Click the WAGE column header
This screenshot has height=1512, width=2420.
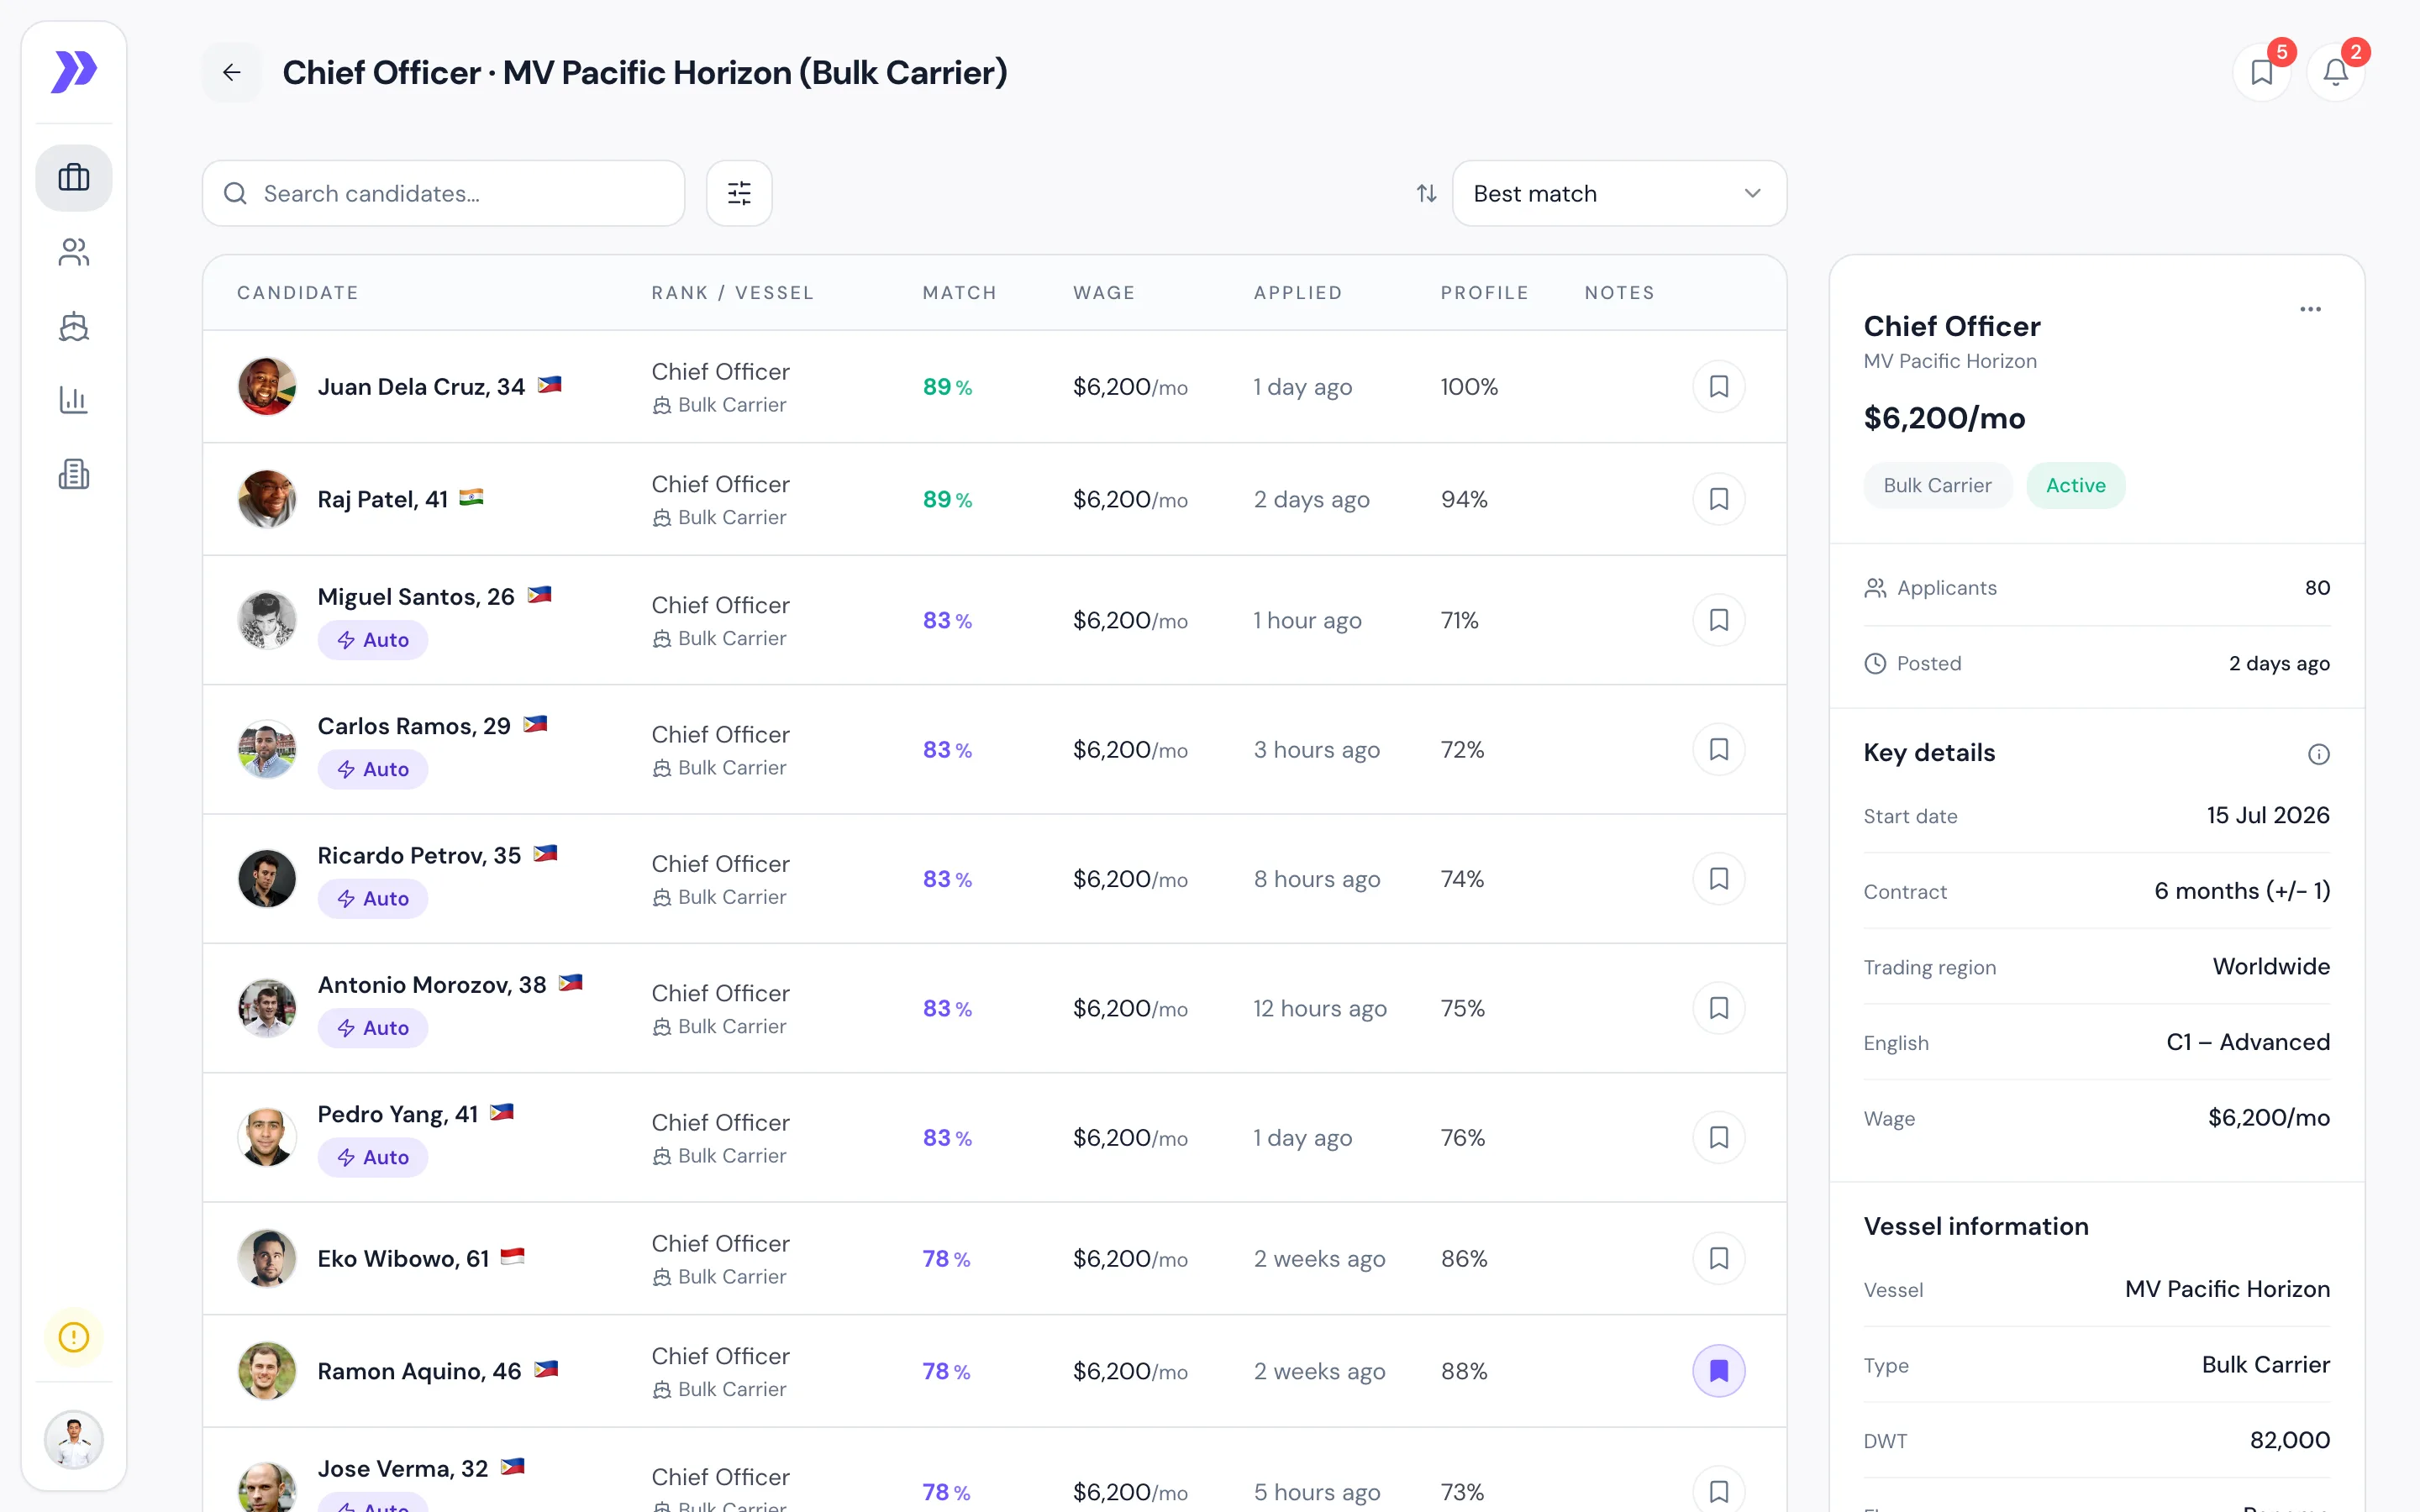[1104, 293]
